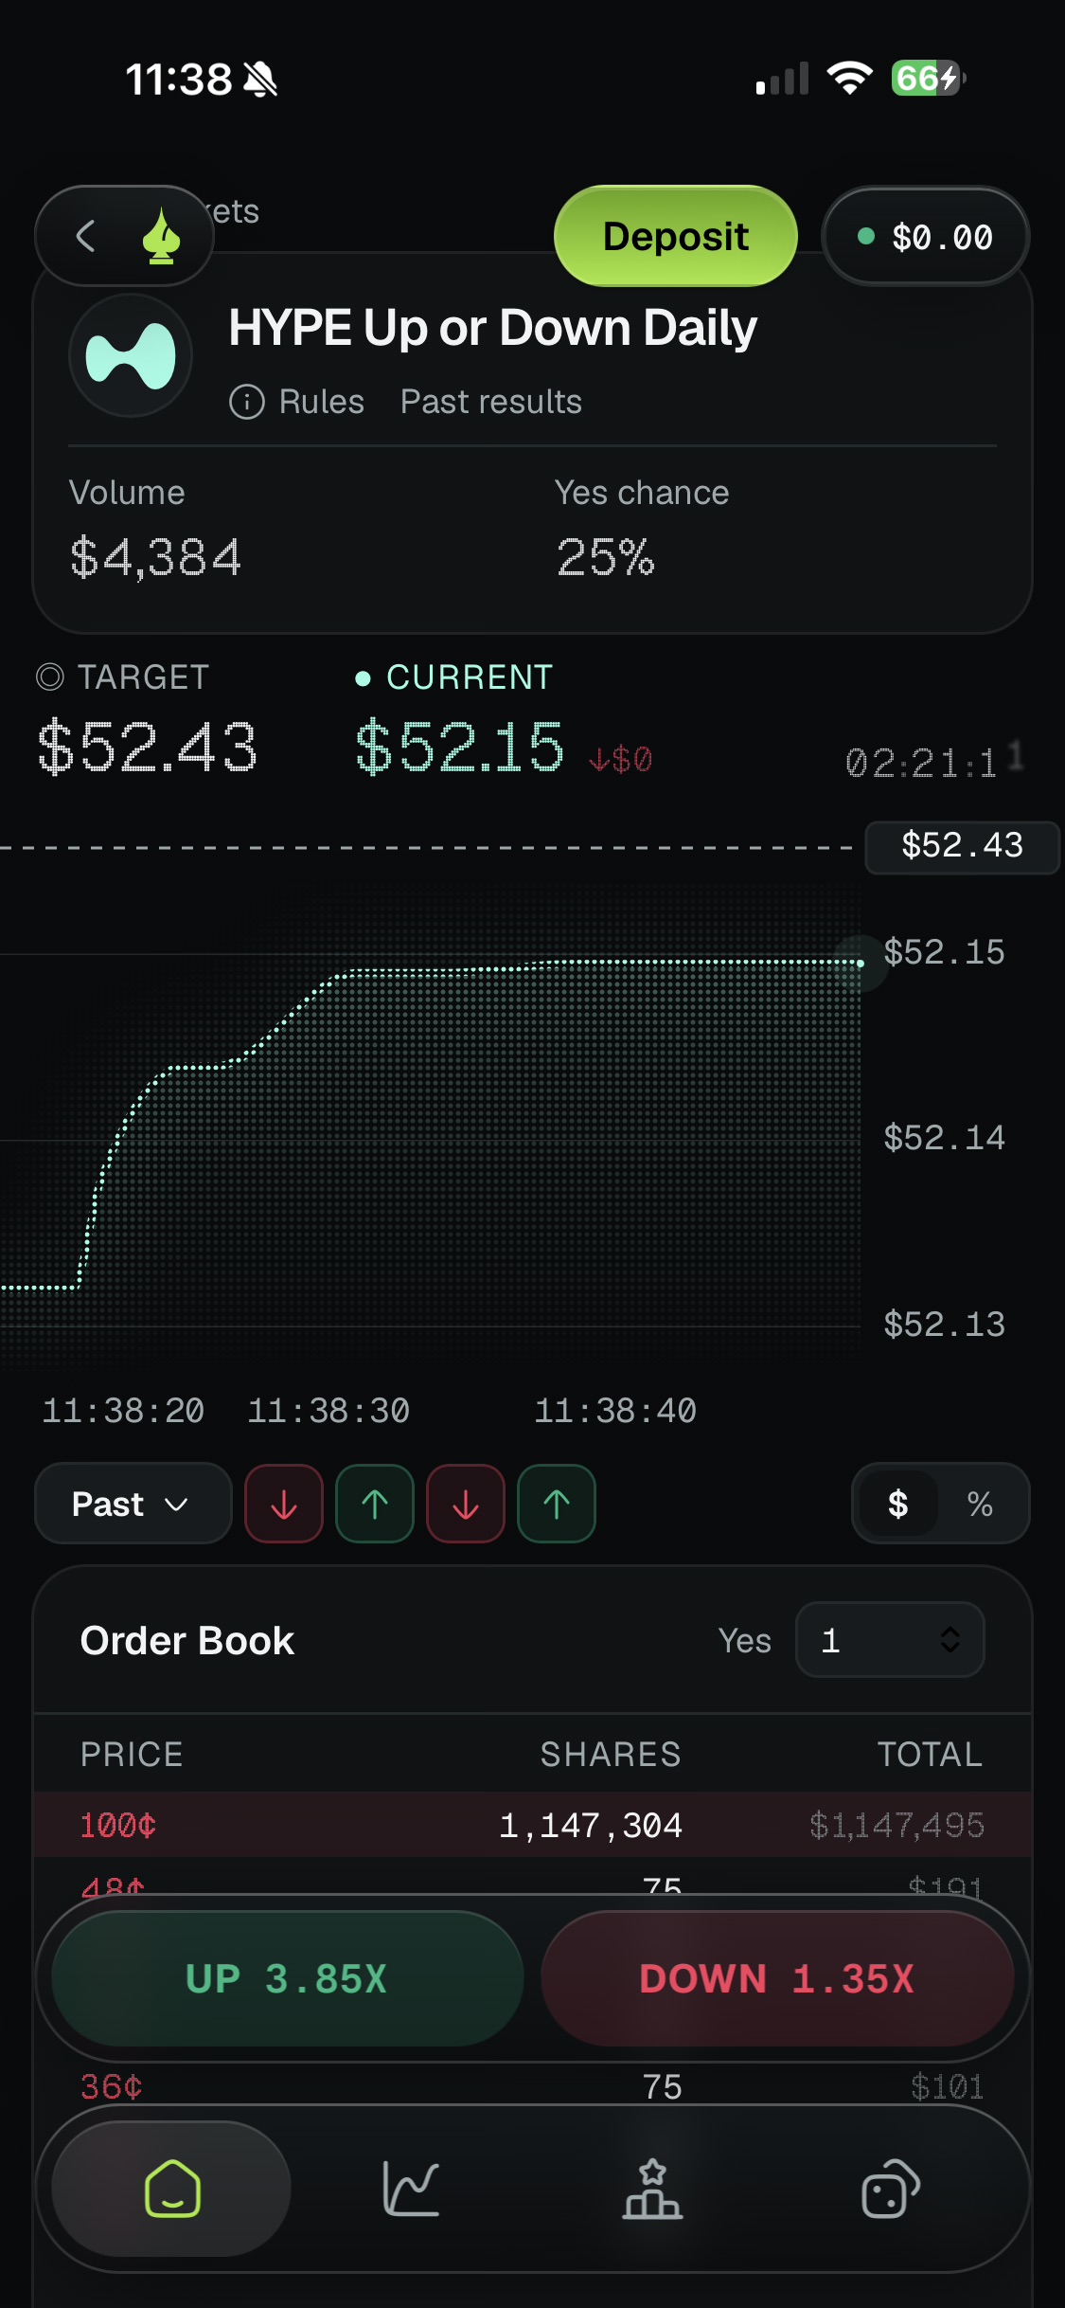Open the leaderboard podium tab icon

point(652,2189)
